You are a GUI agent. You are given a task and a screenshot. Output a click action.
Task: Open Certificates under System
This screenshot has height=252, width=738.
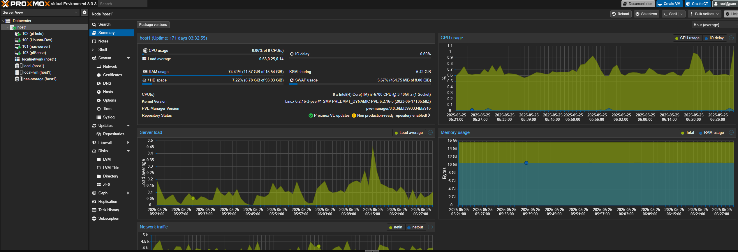(x=112, y=75)
